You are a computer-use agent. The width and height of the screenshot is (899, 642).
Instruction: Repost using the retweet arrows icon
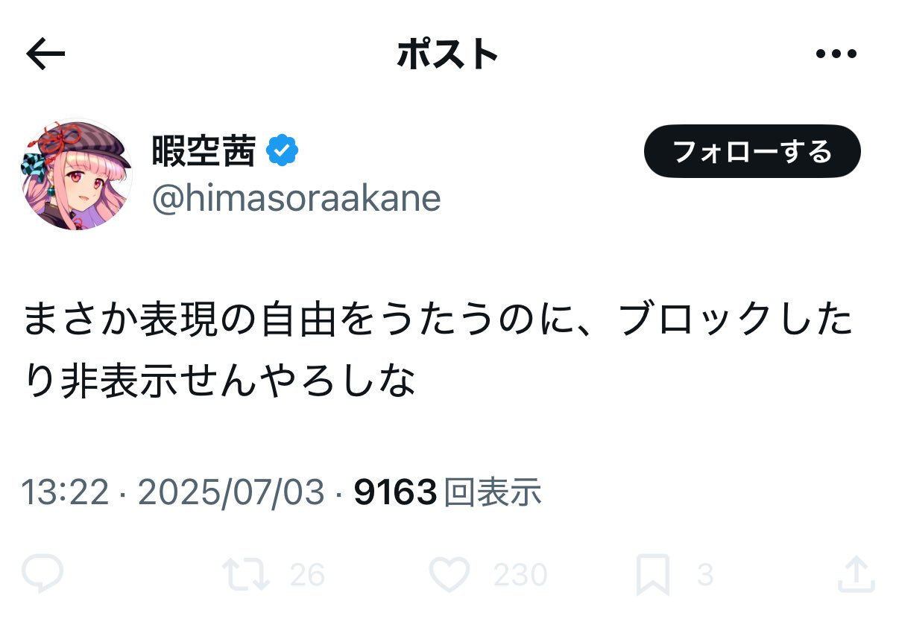click(x=246, y=575)
